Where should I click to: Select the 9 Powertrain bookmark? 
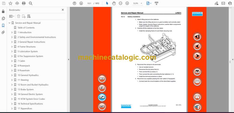[x=24, y=70]
